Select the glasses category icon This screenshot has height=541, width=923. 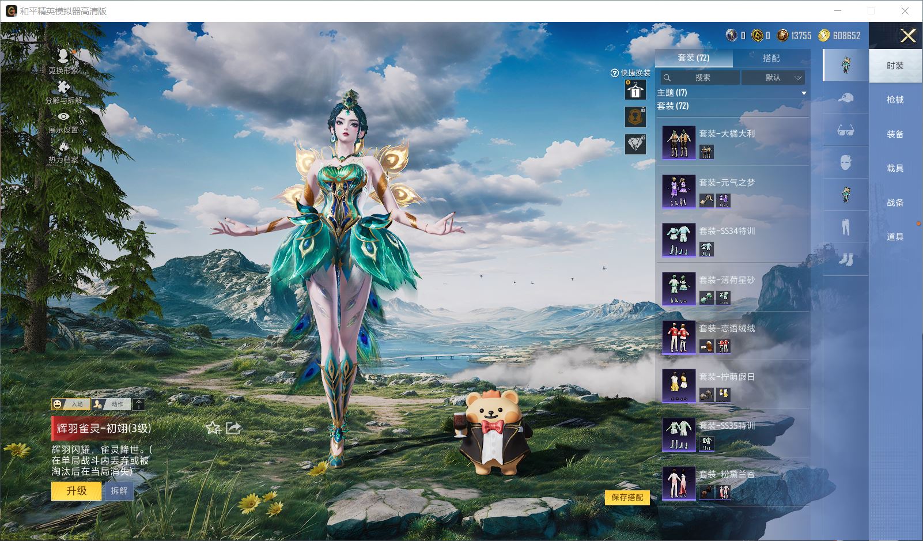click(x=845, y=131)
